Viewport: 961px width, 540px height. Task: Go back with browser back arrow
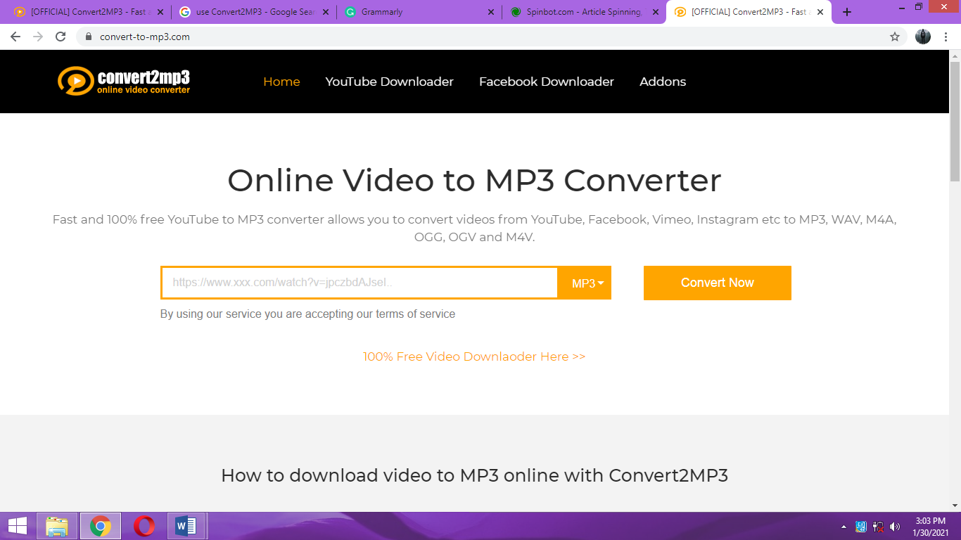click(x=15, y=37)
